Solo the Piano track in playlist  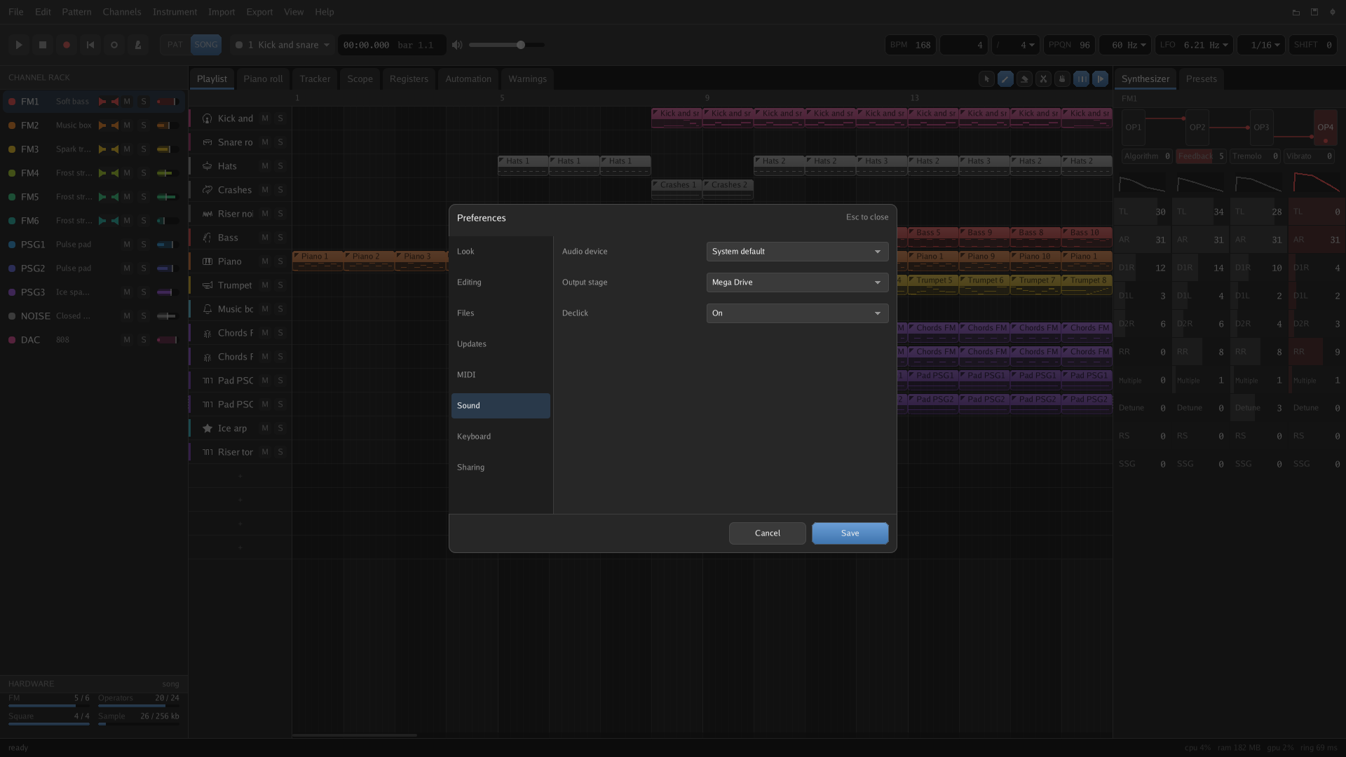280,261
